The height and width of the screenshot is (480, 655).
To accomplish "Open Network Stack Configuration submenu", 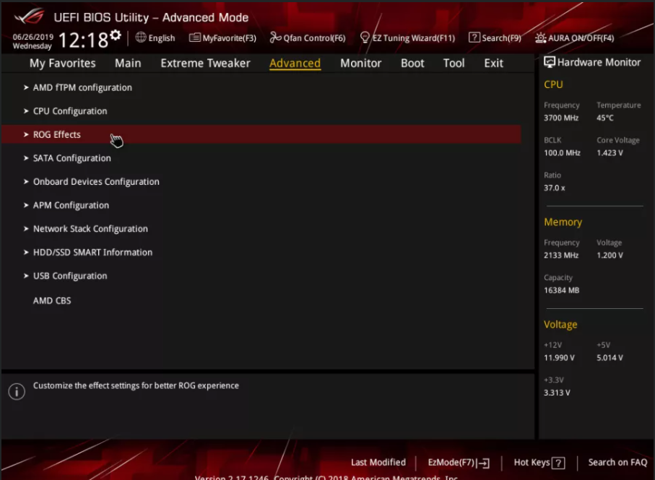I will coord(91,229).
